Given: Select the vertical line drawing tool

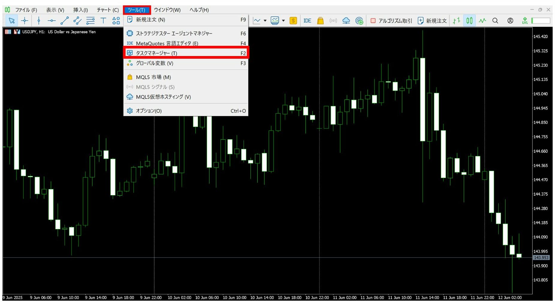Looking at the screenshot, I should click(x=39, y=21).
